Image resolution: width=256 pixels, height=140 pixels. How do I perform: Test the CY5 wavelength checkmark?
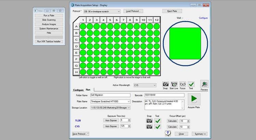coord(158,127)
